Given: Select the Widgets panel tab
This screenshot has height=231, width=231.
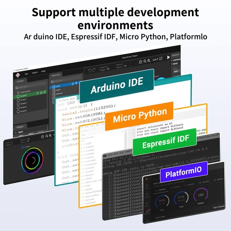Looking at the screenshot, I should [20, 127].
